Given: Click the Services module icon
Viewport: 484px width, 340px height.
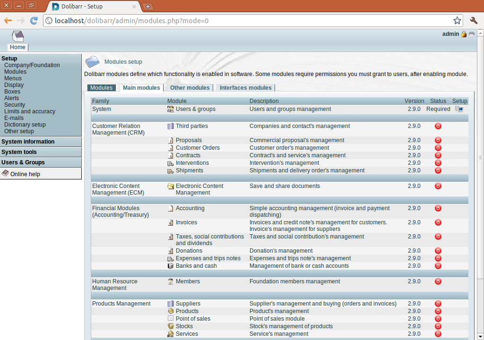Looking at the screenshot, I should click(170, 334).
